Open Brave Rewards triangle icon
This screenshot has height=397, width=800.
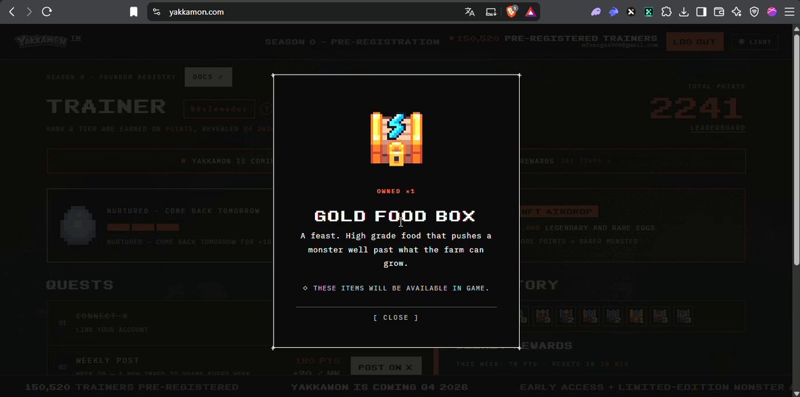(x=530, y=12)
